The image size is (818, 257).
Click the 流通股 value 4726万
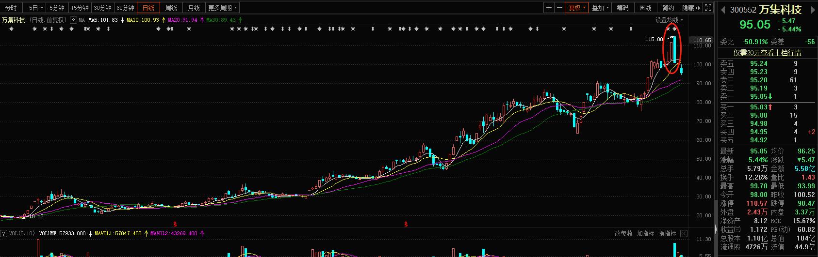point(757,247)
